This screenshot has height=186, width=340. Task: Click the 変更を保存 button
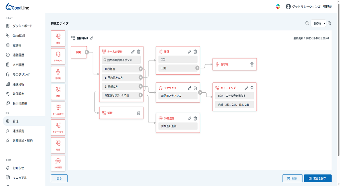[317, 178]
